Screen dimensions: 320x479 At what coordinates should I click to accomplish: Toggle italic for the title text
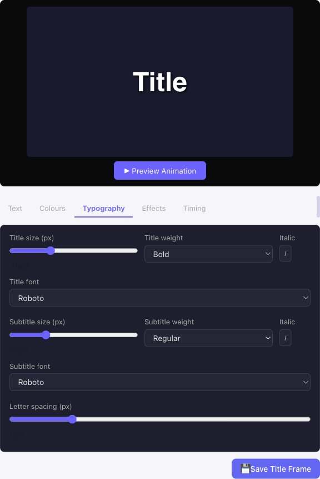click(x=285, y=254)
